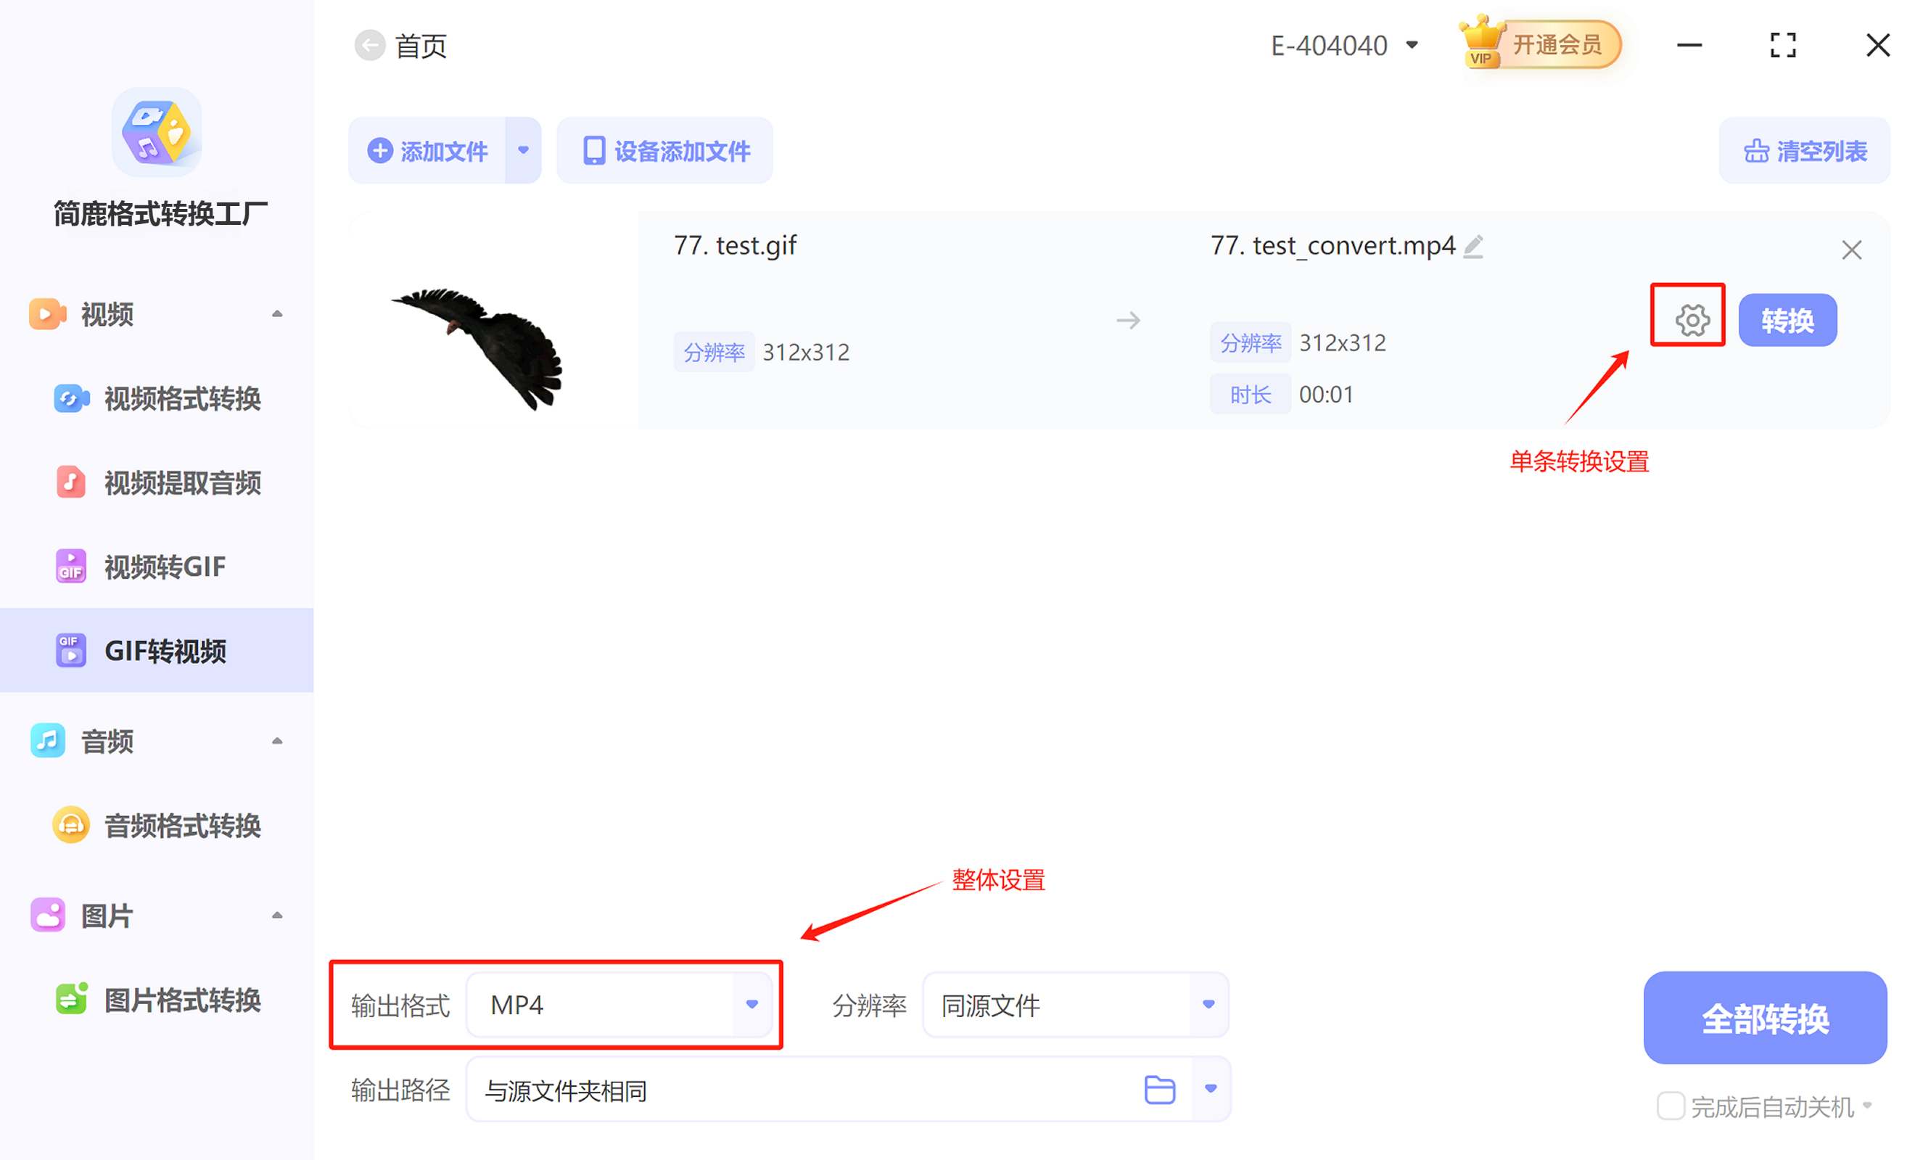Click 转换 to convert test.gif
Viewport: 1923px width, 1160px height.
[1787, 318]
